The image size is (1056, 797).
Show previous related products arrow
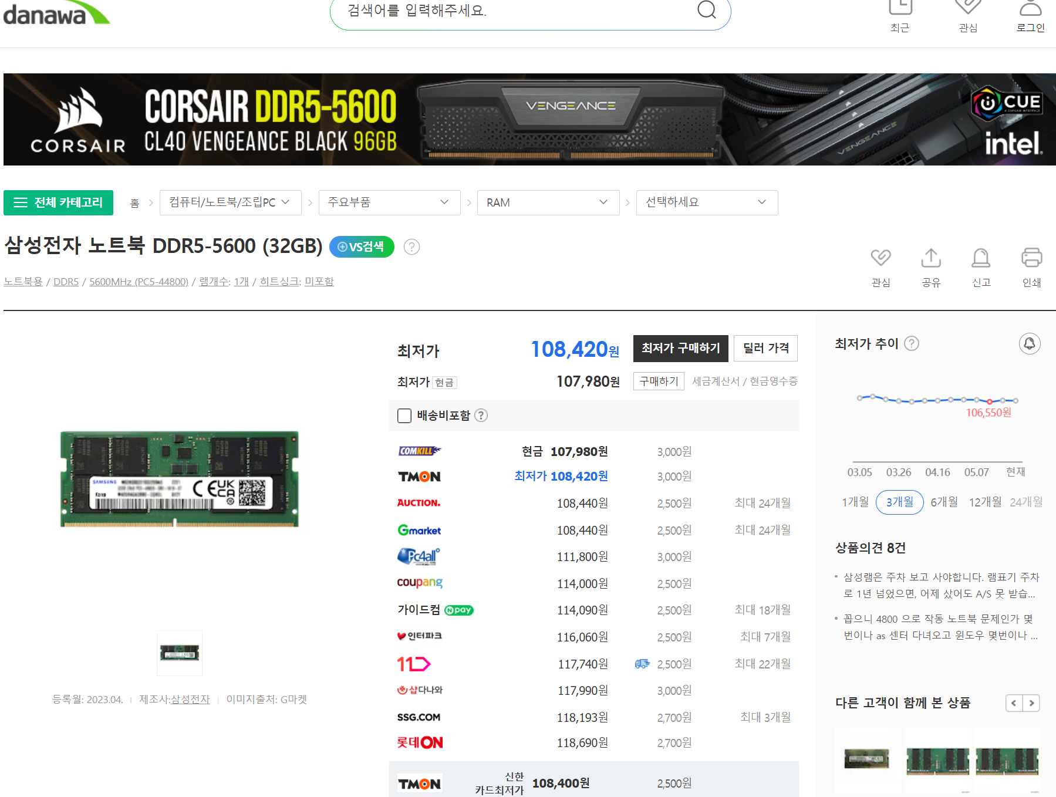pyautogui.click(x=1014, y=703)
